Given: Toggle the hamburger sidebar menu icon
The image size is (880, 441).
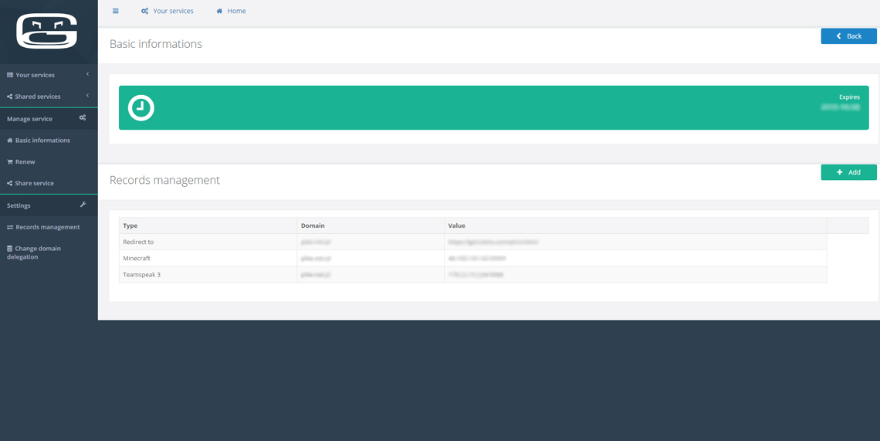Looking at the screenshot, I should coord(116,11).
